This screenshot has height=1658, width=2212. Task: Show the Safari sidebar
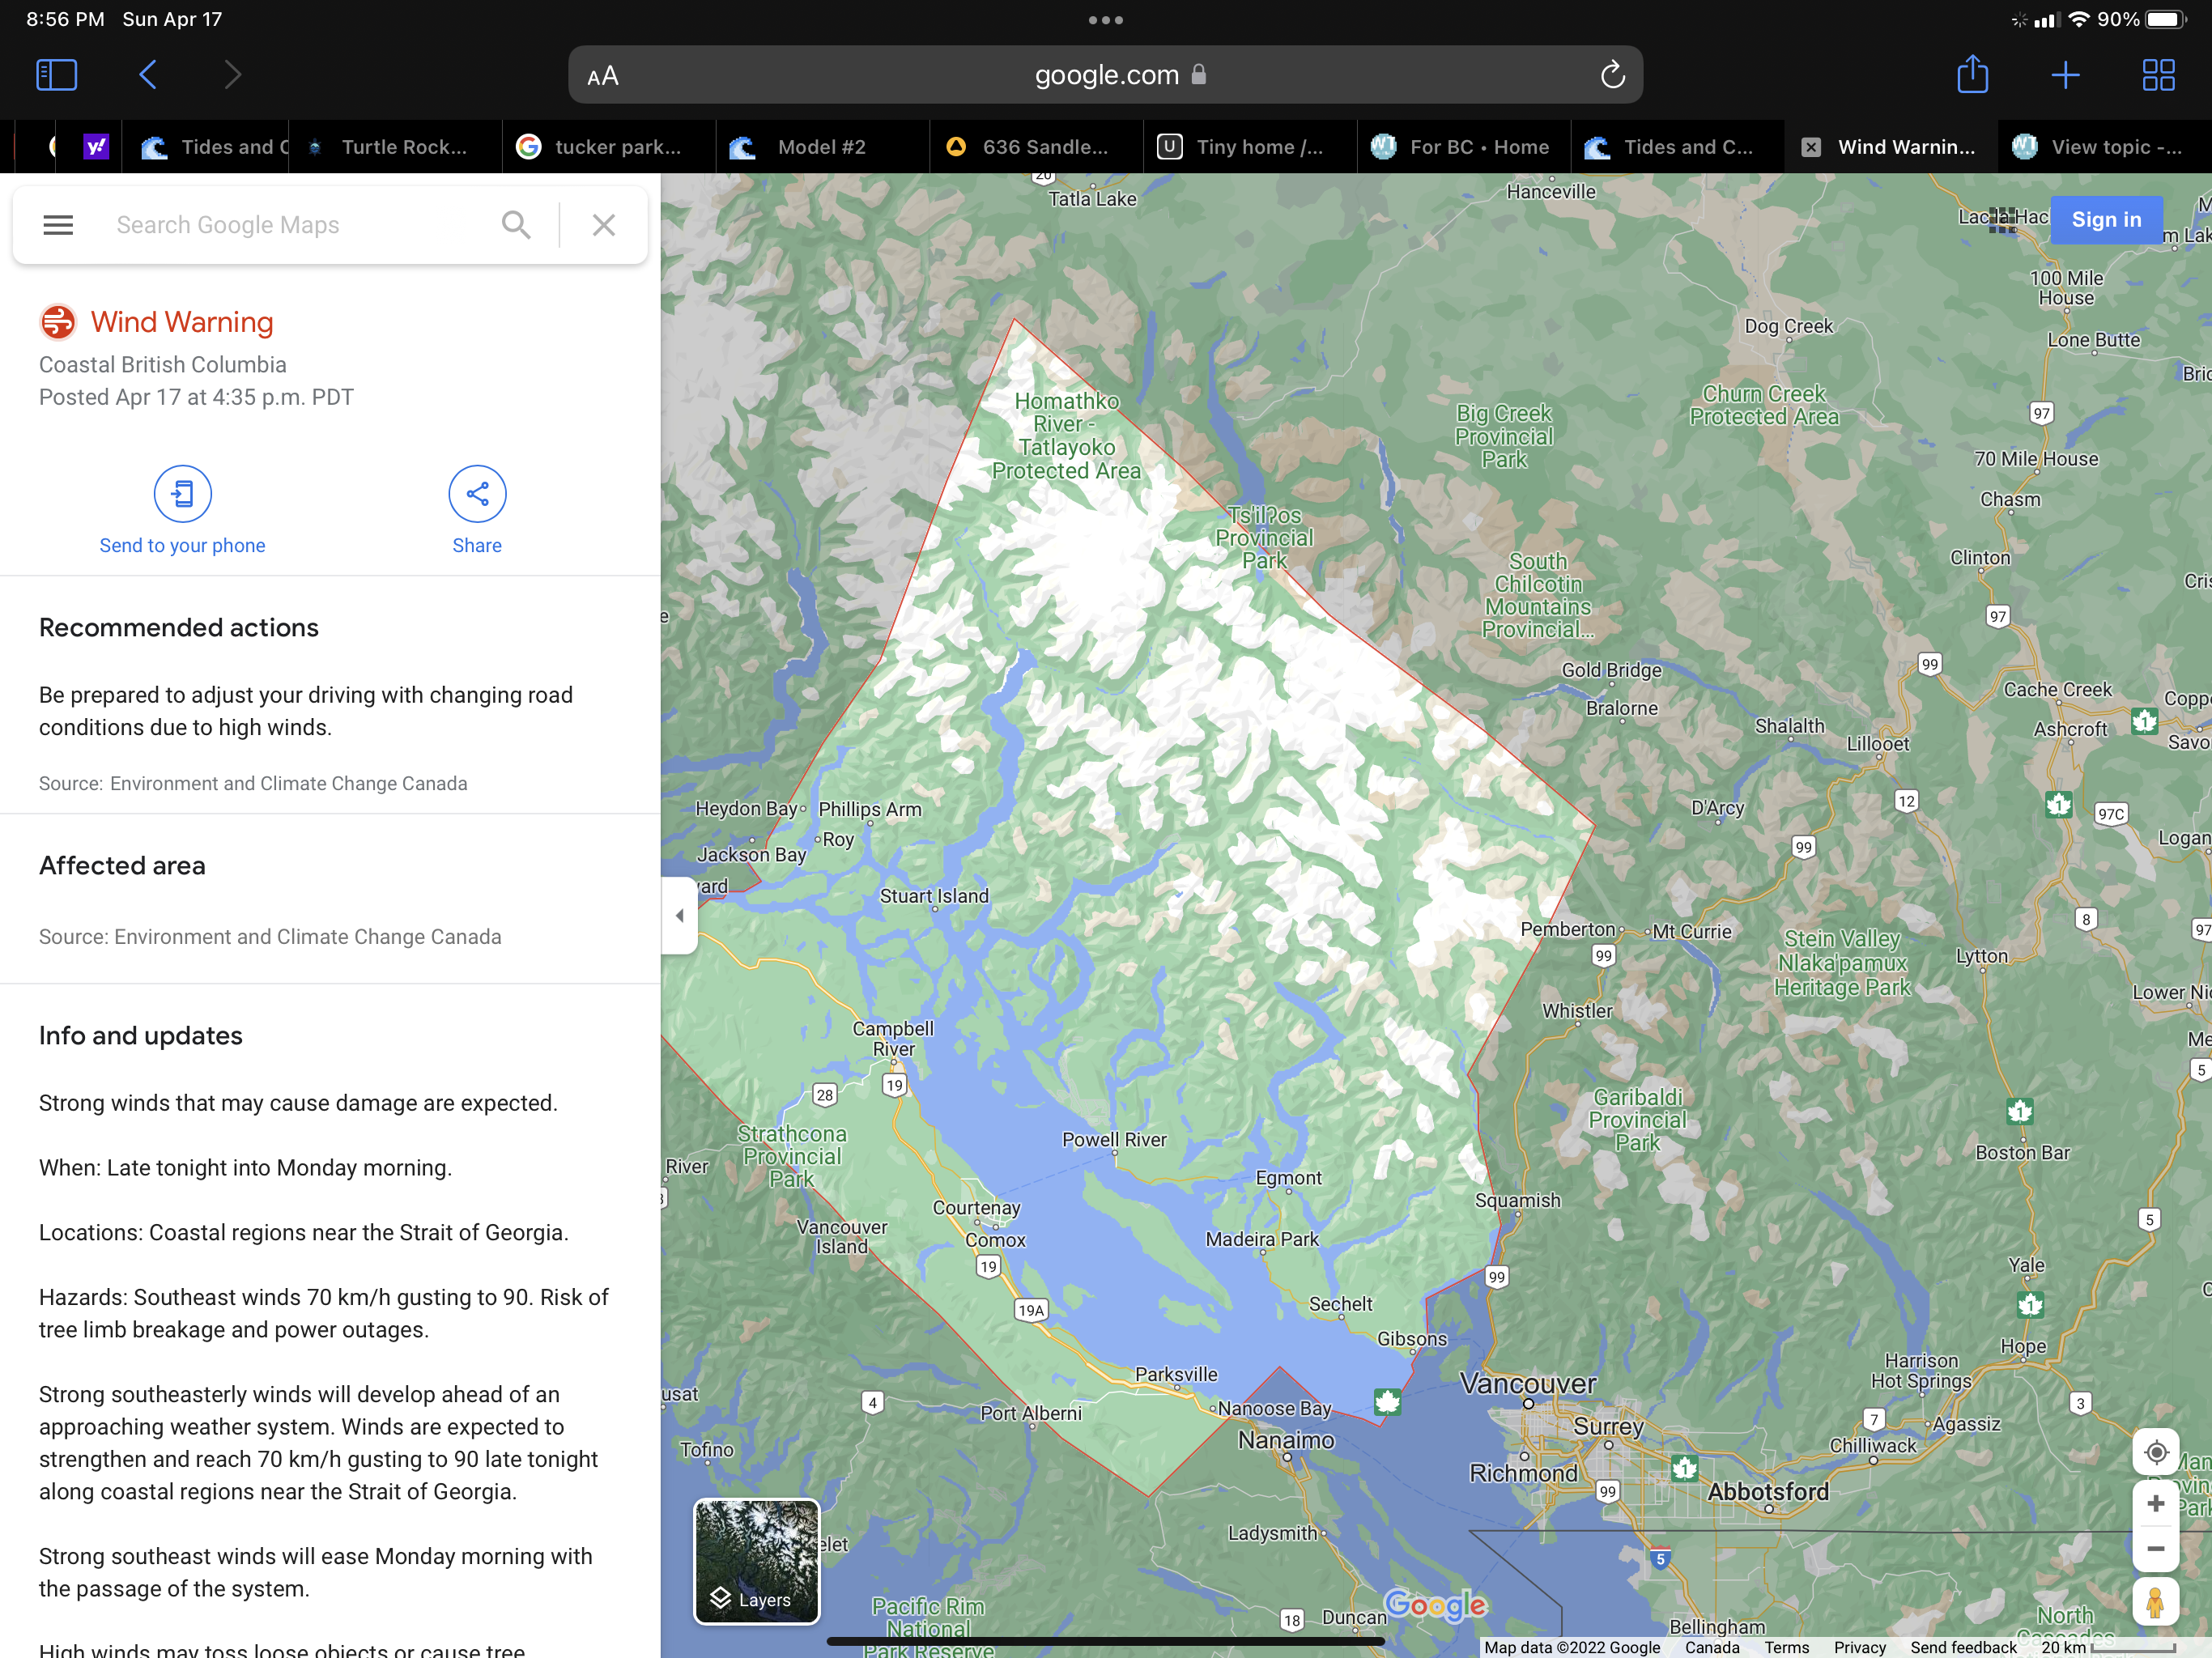(x=57, y=75)
